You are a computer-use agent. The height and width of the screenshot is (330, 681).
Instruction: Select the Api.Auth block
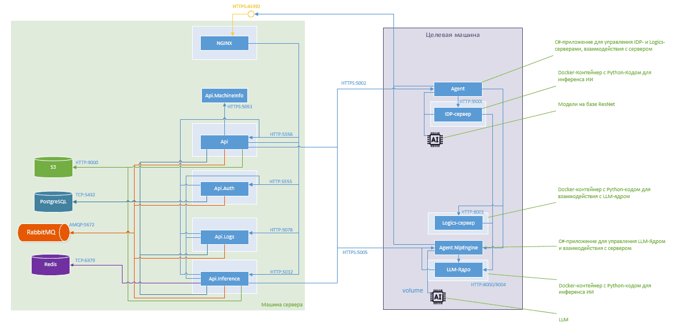(x=224, y=188)
